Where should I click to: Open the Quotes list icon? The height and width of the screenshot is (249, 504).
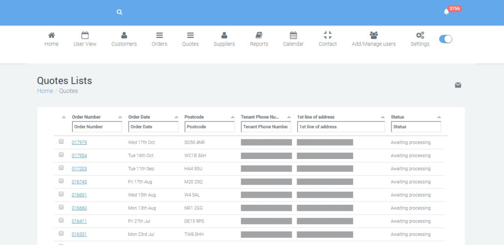(x=190, y=35)
